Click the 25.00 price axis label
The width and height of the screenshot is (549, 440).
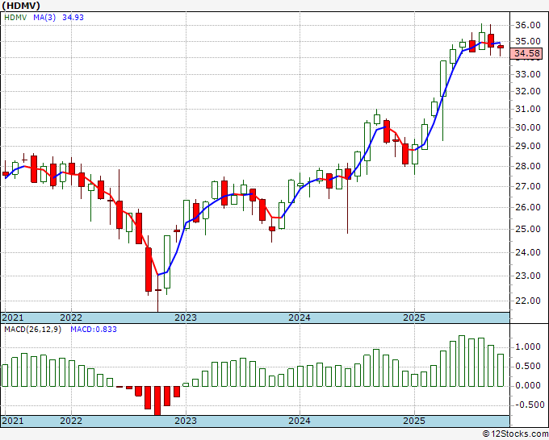[528, 229]
